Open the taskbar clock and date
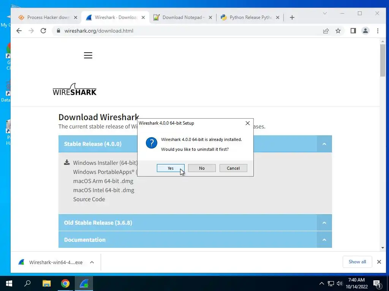The width and height of the screenshot is (389, 291). pos(356,283)
